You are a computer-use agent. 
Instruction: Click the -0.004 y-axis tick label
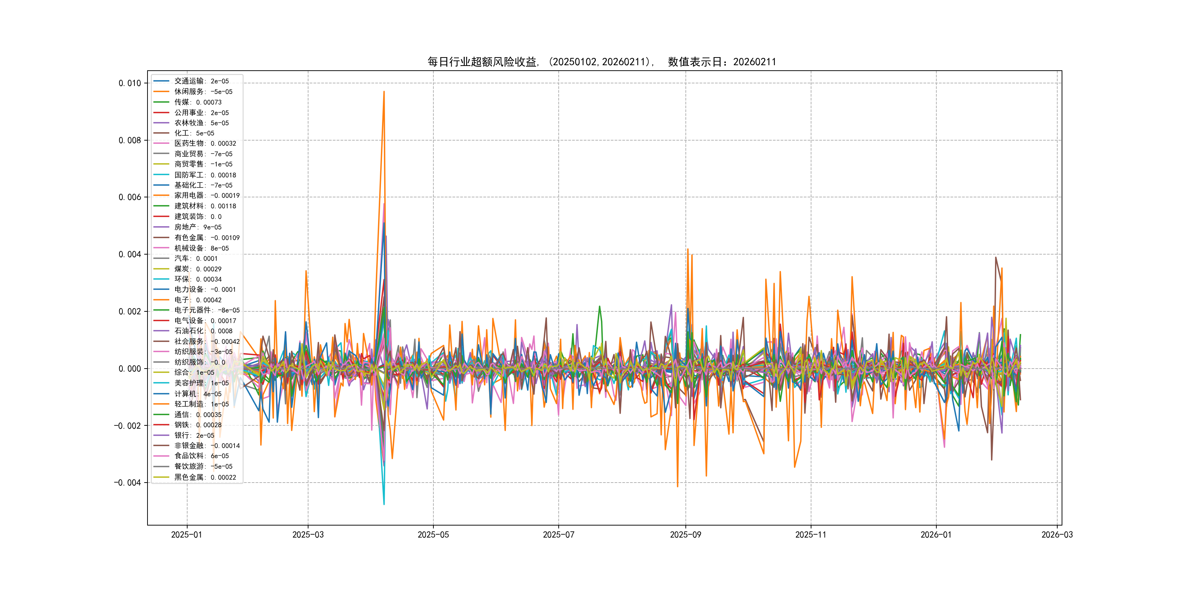click(127, 483)
